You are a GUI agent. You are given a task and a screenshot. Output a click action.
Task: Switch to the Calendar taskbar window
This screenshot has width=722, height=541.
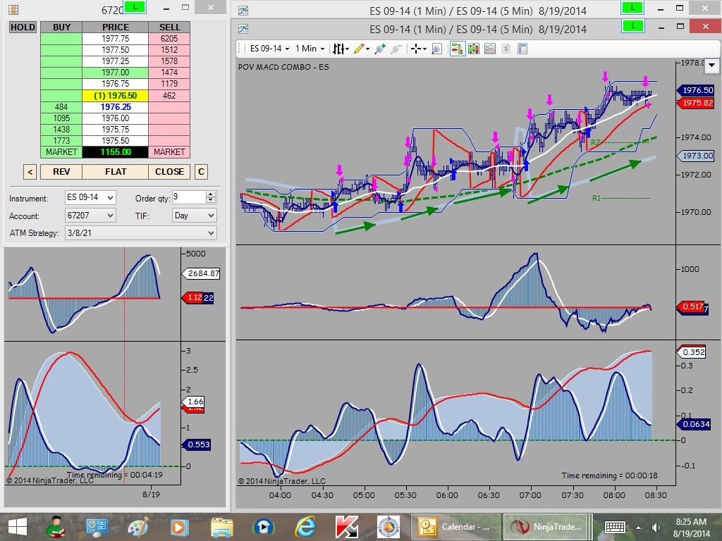click(x=455, y=527)
